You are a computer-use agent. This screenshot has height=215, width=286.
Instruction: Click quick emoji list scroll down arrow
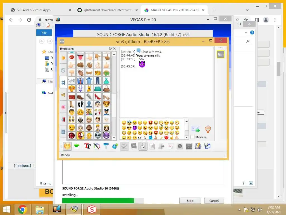(x=186, y=137)
